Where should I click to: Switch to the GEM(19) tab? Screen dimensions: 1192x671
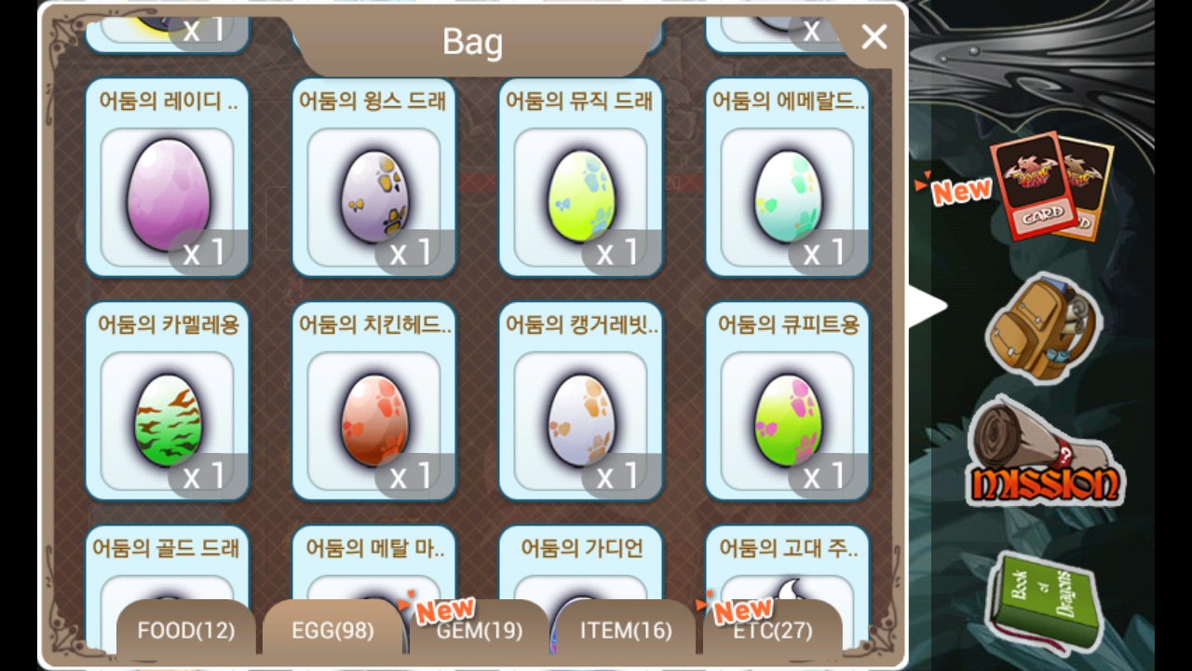pos(479,630)
